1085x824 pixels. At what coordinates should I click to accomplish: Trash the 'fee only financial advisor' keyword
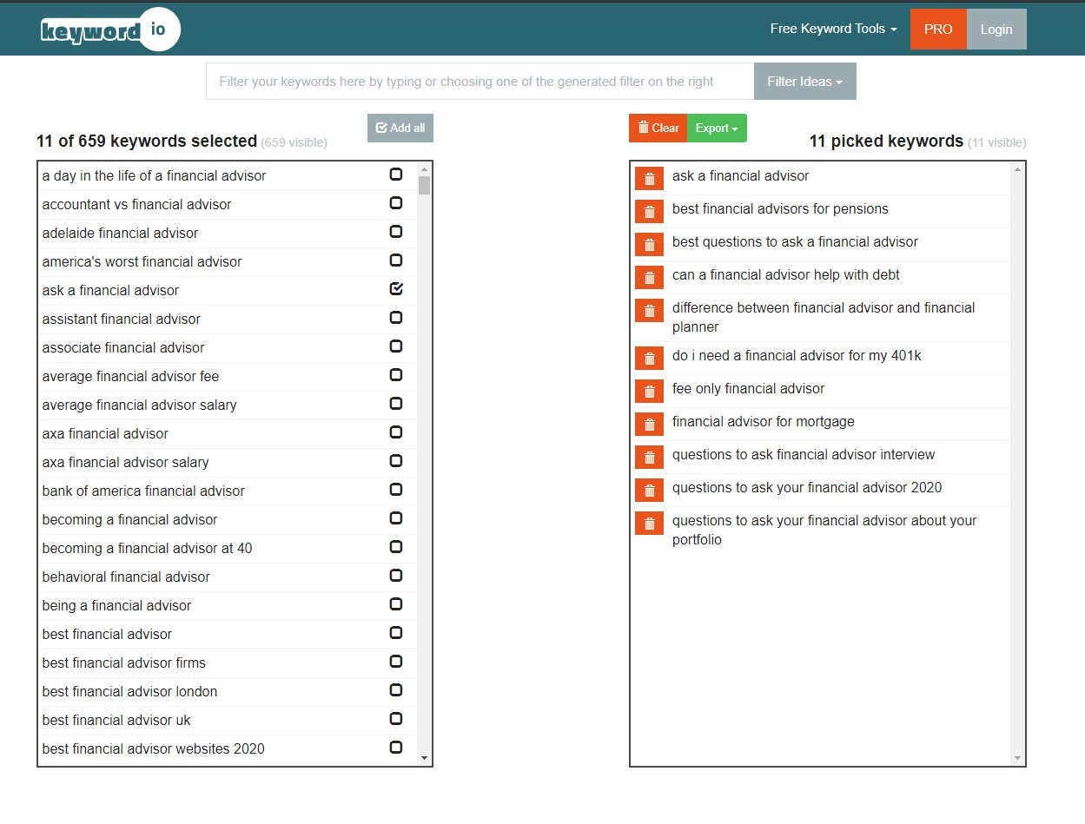tap(649, 391)
